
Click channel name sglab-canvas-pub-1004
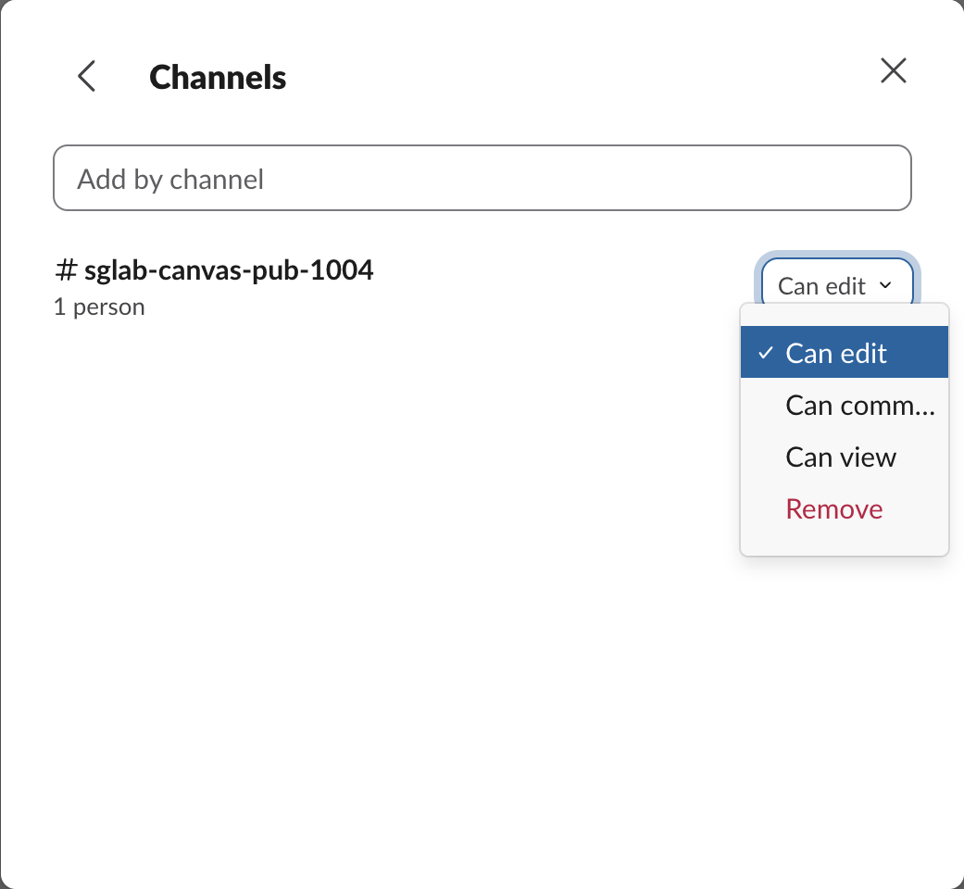228,269
